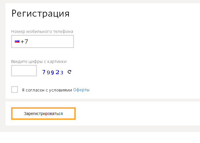This screenshot has height=143, width=200.
Task: Click the Введите цифры с картинки label
Action: click(39, 61)
